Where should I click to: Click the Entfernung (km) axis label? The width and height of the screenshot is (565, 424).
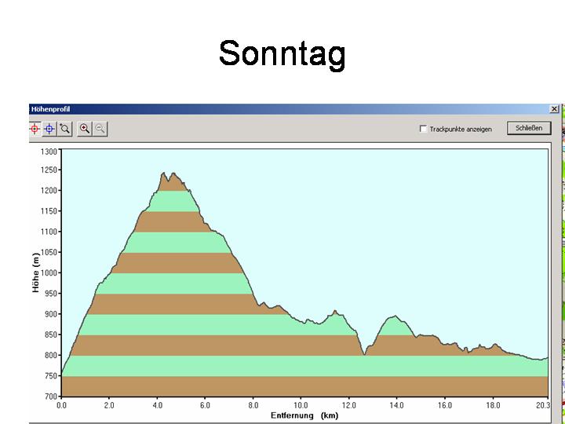304,415
